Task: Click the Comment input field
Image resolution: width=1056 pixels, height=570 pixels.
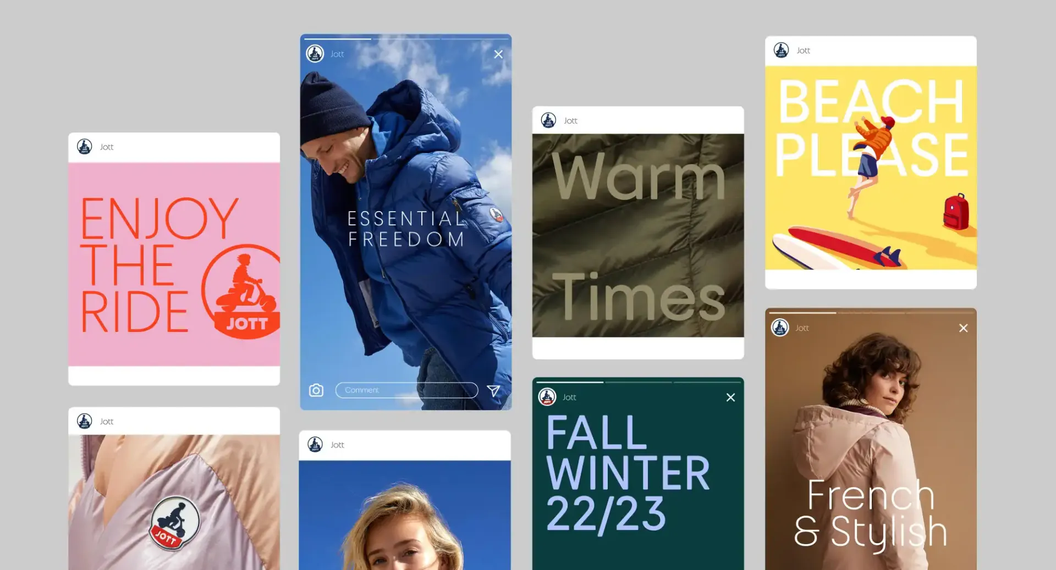Action: [406, 390]
